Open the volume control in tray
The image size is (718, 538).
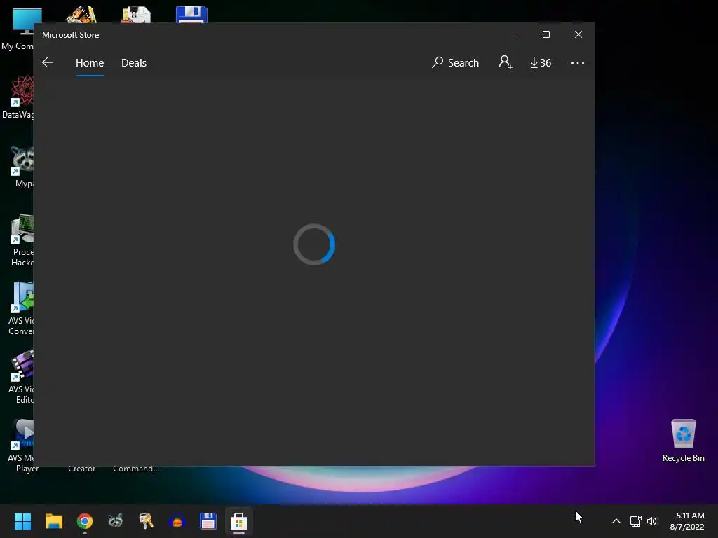point(651,521)
